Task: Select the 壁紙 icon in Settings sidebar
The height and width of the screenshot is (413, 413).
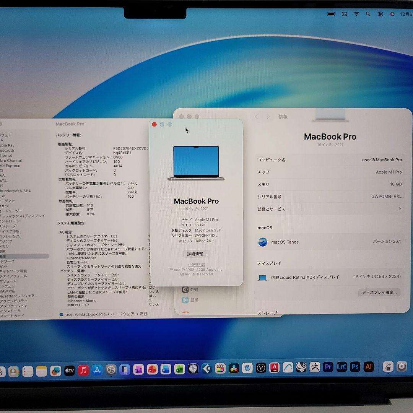Action: (x=185, y=300)
